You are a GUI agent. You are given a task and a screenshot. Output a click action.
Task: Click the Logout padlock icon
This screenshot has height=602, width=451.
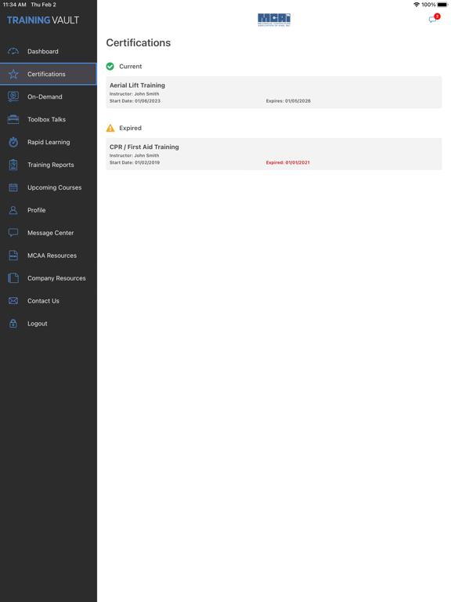click(x=13, y=323)
